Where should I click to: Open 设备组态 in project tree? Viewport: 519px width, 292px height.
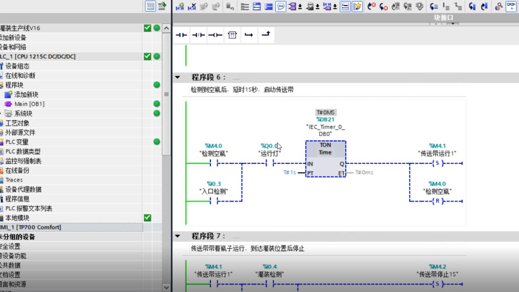(x=17, y=66)
